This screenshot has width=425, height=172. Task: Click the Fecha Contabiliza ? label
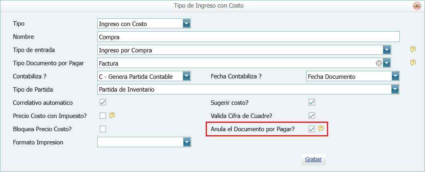click(236, 77)
